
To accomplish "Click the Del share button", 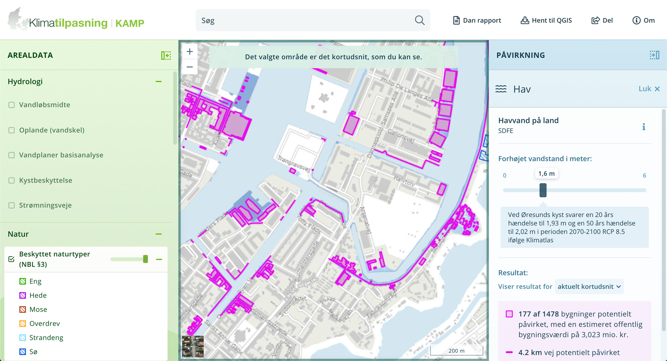I will pos(602,20).
